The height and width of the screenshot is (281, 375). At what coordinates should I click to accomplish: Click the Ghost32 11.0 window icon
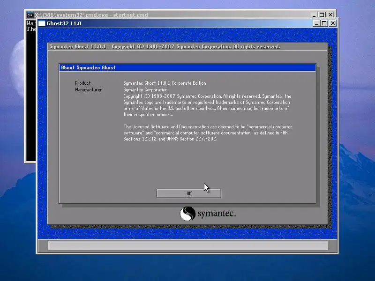pyautogui.click(x=42, y=23)
